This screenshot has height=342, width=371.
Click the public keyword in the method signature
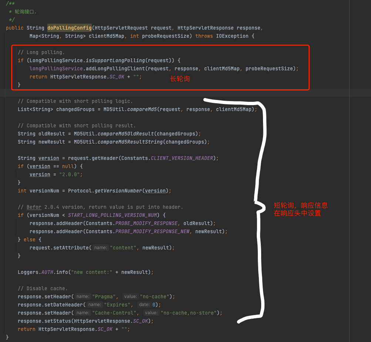click(x=15, y=28)
